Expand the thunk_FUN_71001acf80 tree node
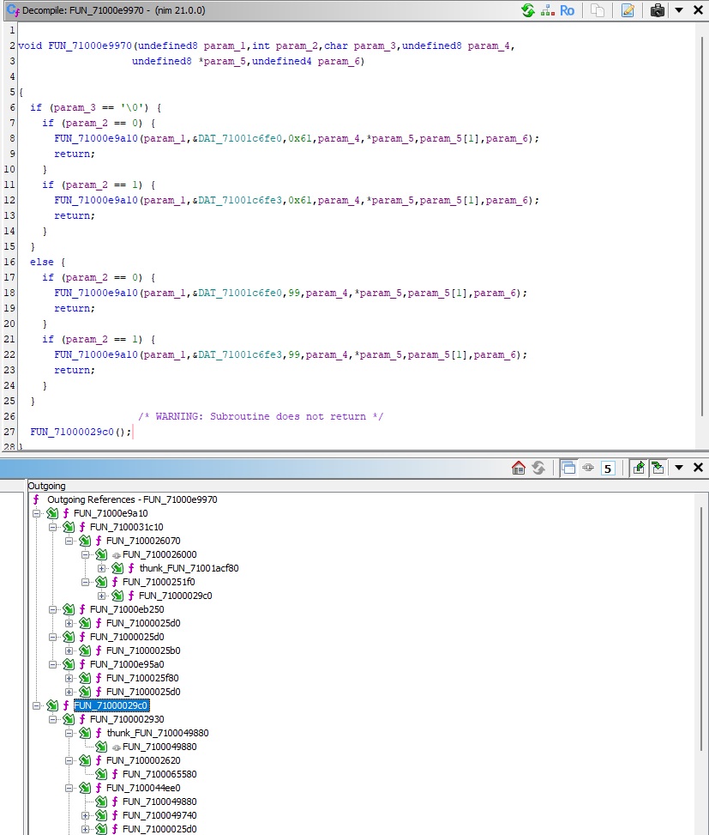The image size is (709, 835). pos(102,568)
